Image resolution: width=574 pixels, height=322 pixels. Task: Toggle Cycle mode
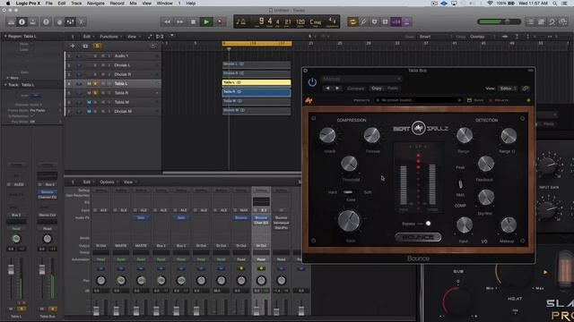click(x=352, y=21)
